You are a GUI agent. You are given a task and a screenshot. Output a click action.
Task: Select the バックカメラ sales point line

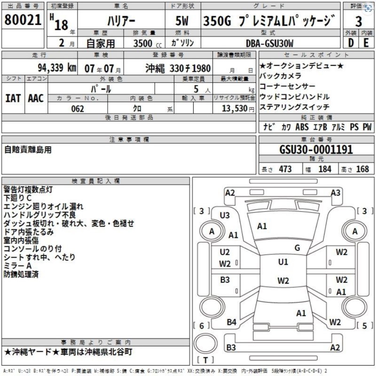[x=280, y=76]
